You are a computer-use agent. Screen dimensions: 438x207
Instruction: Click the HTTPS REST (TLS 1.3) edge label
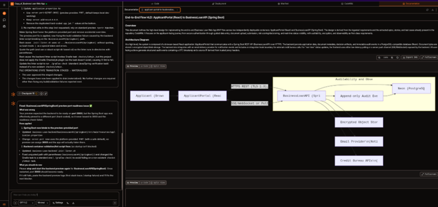click(x=250, y=86)
